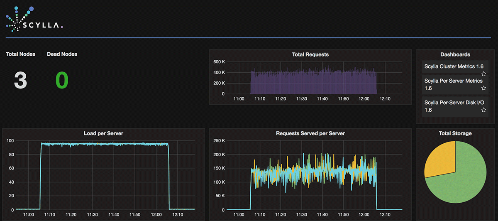This screenshot has height=221, width=498.
Task: Open the Total Storage panel title menu
Action: 455,133
